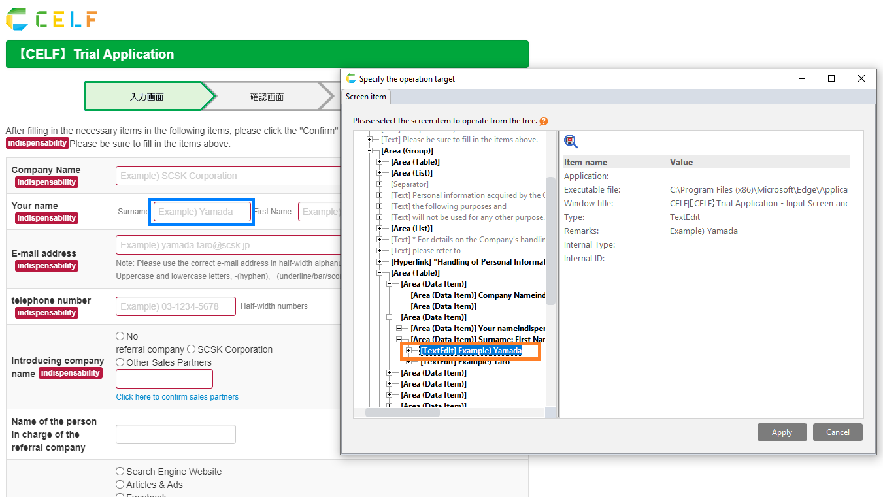Select [TextEdit] Example) Taro in tree
Viewport: 883px width, 497px height.
coord(465,362)
